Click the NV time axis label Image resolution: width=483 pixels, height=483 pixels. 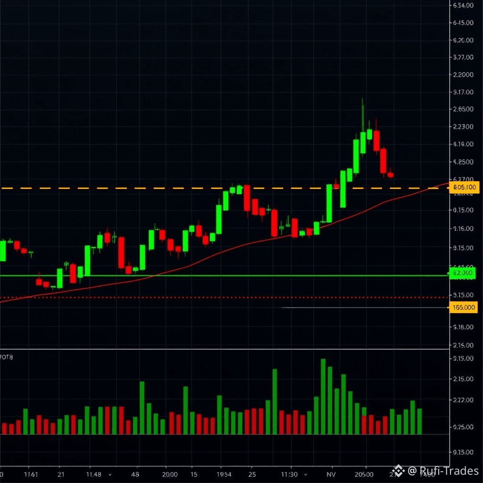tap(331, 475)
